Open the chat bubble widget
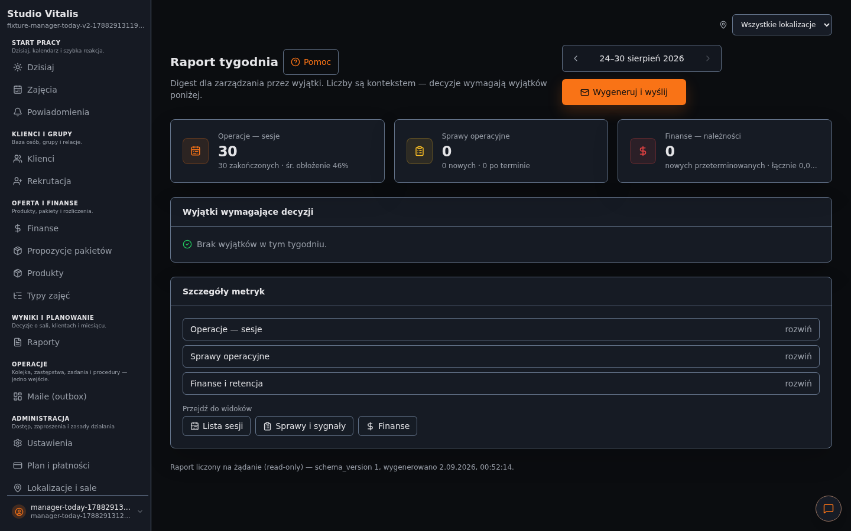This screenshot has width=851, height=531. click(x=829, y=509)
